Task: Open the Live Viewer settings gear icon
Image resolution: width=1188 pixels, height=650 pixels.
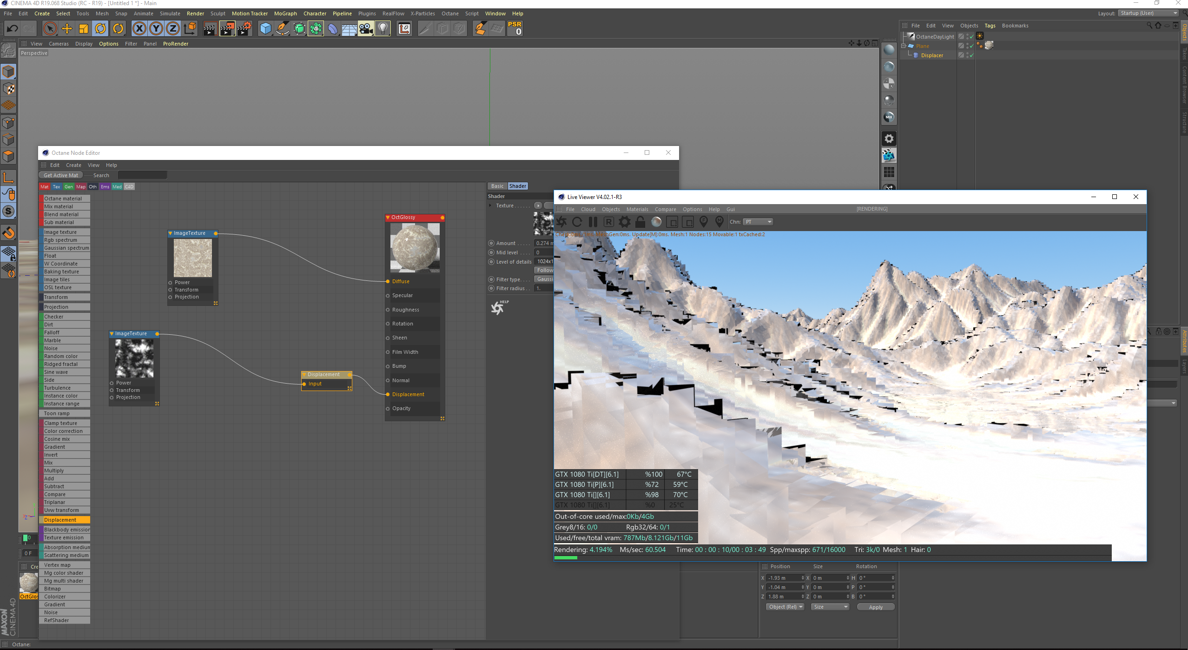Action: click(625, 222)
